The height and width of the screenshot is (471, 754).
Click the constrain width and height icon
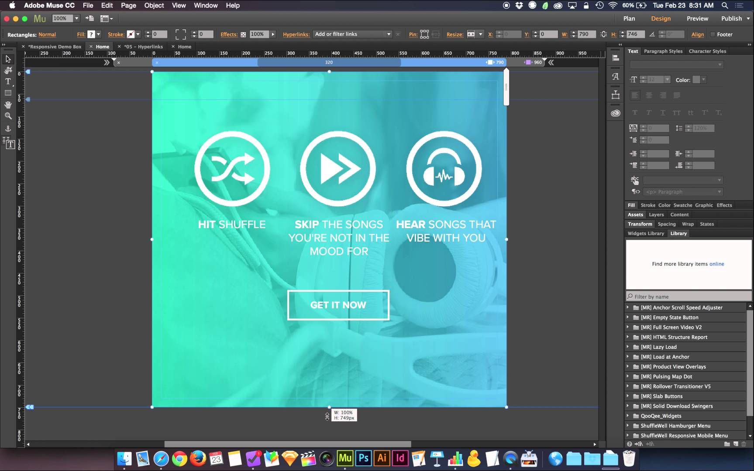point(603,34)
